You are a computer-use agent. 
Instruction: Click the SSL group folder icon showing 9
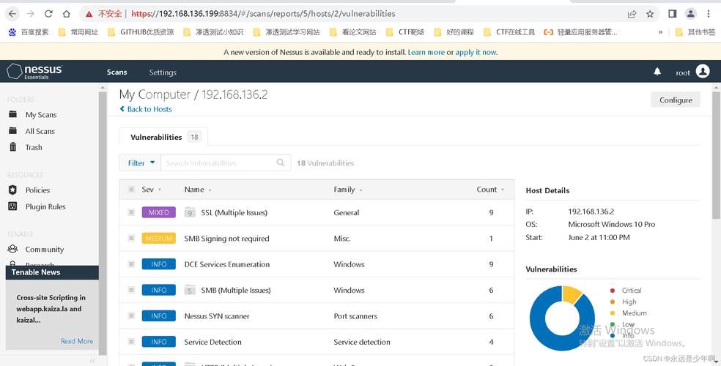click(x=190, y=212)
